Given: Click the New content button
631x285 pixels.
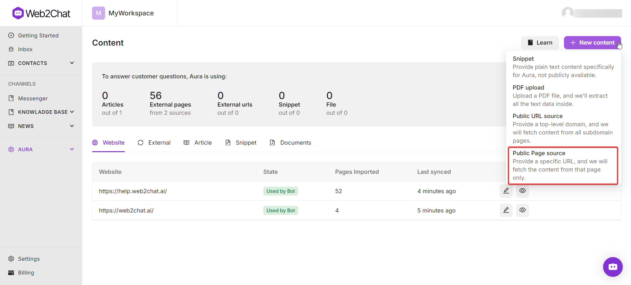Looking at the screenshot, I should click(593, 43).
